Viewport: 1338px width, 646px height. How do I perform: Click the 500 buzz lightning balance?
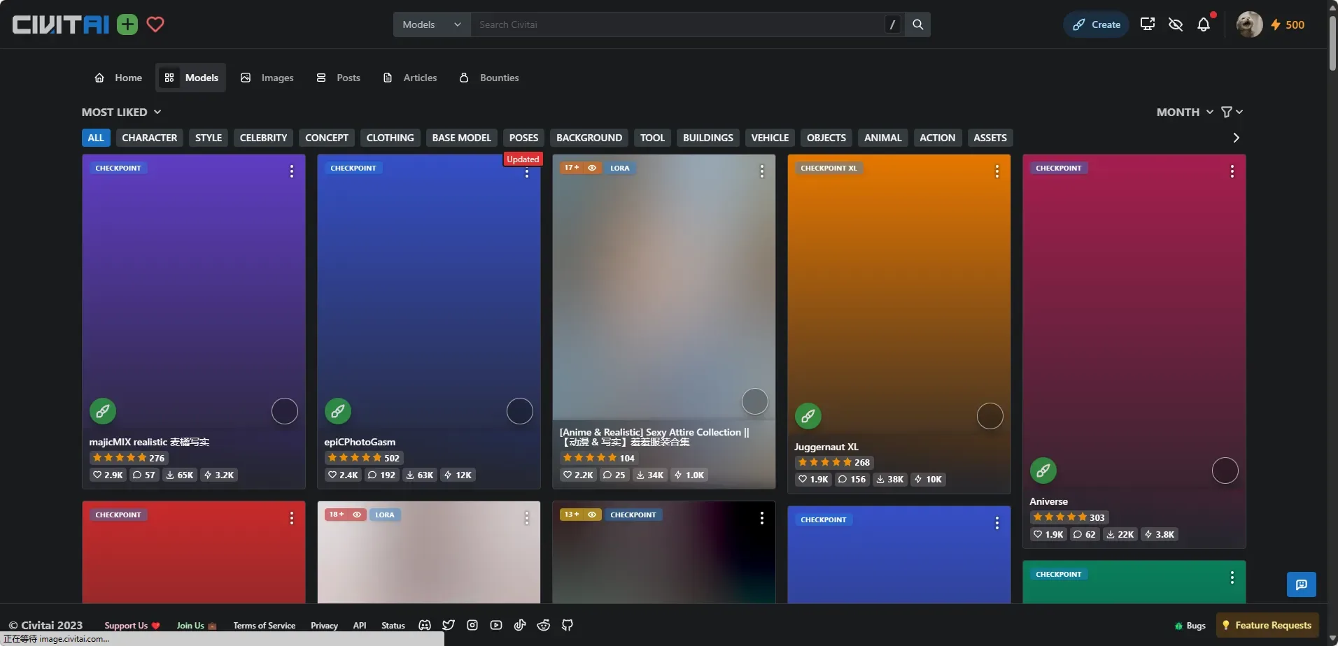tap(1288, 24)
